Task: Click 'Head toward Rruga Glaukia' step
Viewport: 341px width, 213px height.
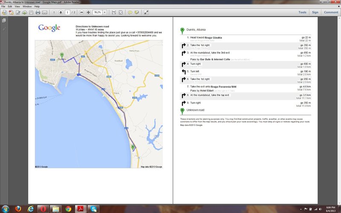Action: coord(206,37)
